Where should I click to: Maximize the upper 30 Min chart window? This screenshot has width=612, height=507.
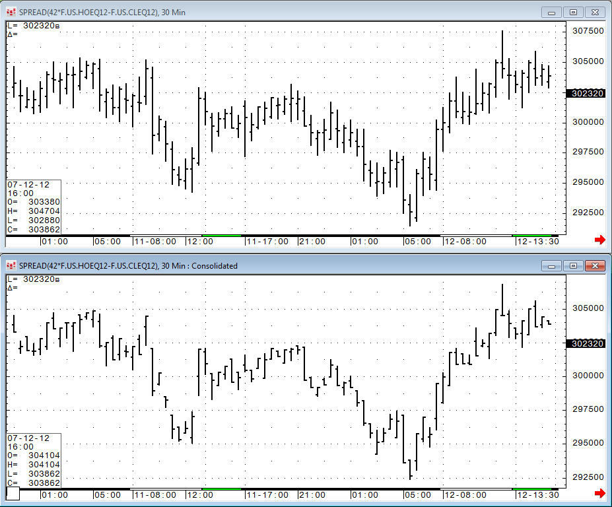(573, 12)
